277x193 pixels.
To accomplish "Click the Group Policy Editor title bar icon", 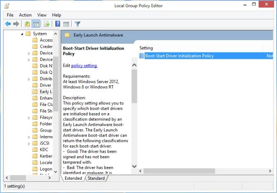I will pyautogui.click(x=7, y=6).
